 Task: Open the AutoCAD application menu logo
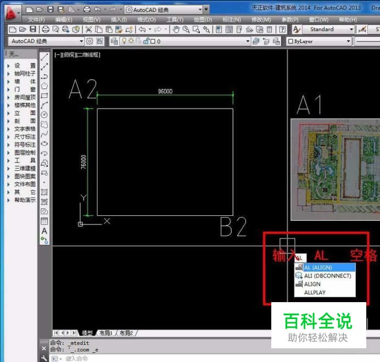[11, 13]
